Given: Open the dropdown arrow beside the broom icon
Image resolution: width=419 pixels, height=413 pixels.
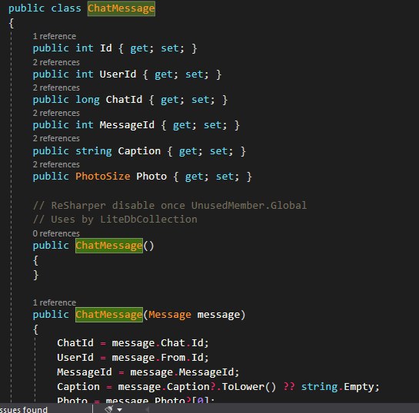Looking at the screenshot, I should point(119,409).
